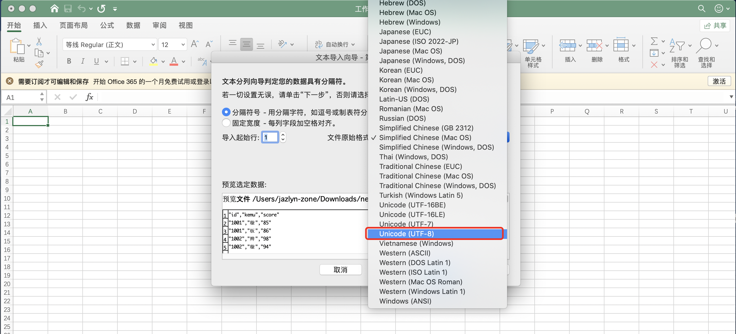Click the Format Painter brush icon
Screen dimensions: 736x334
[39, 64]
